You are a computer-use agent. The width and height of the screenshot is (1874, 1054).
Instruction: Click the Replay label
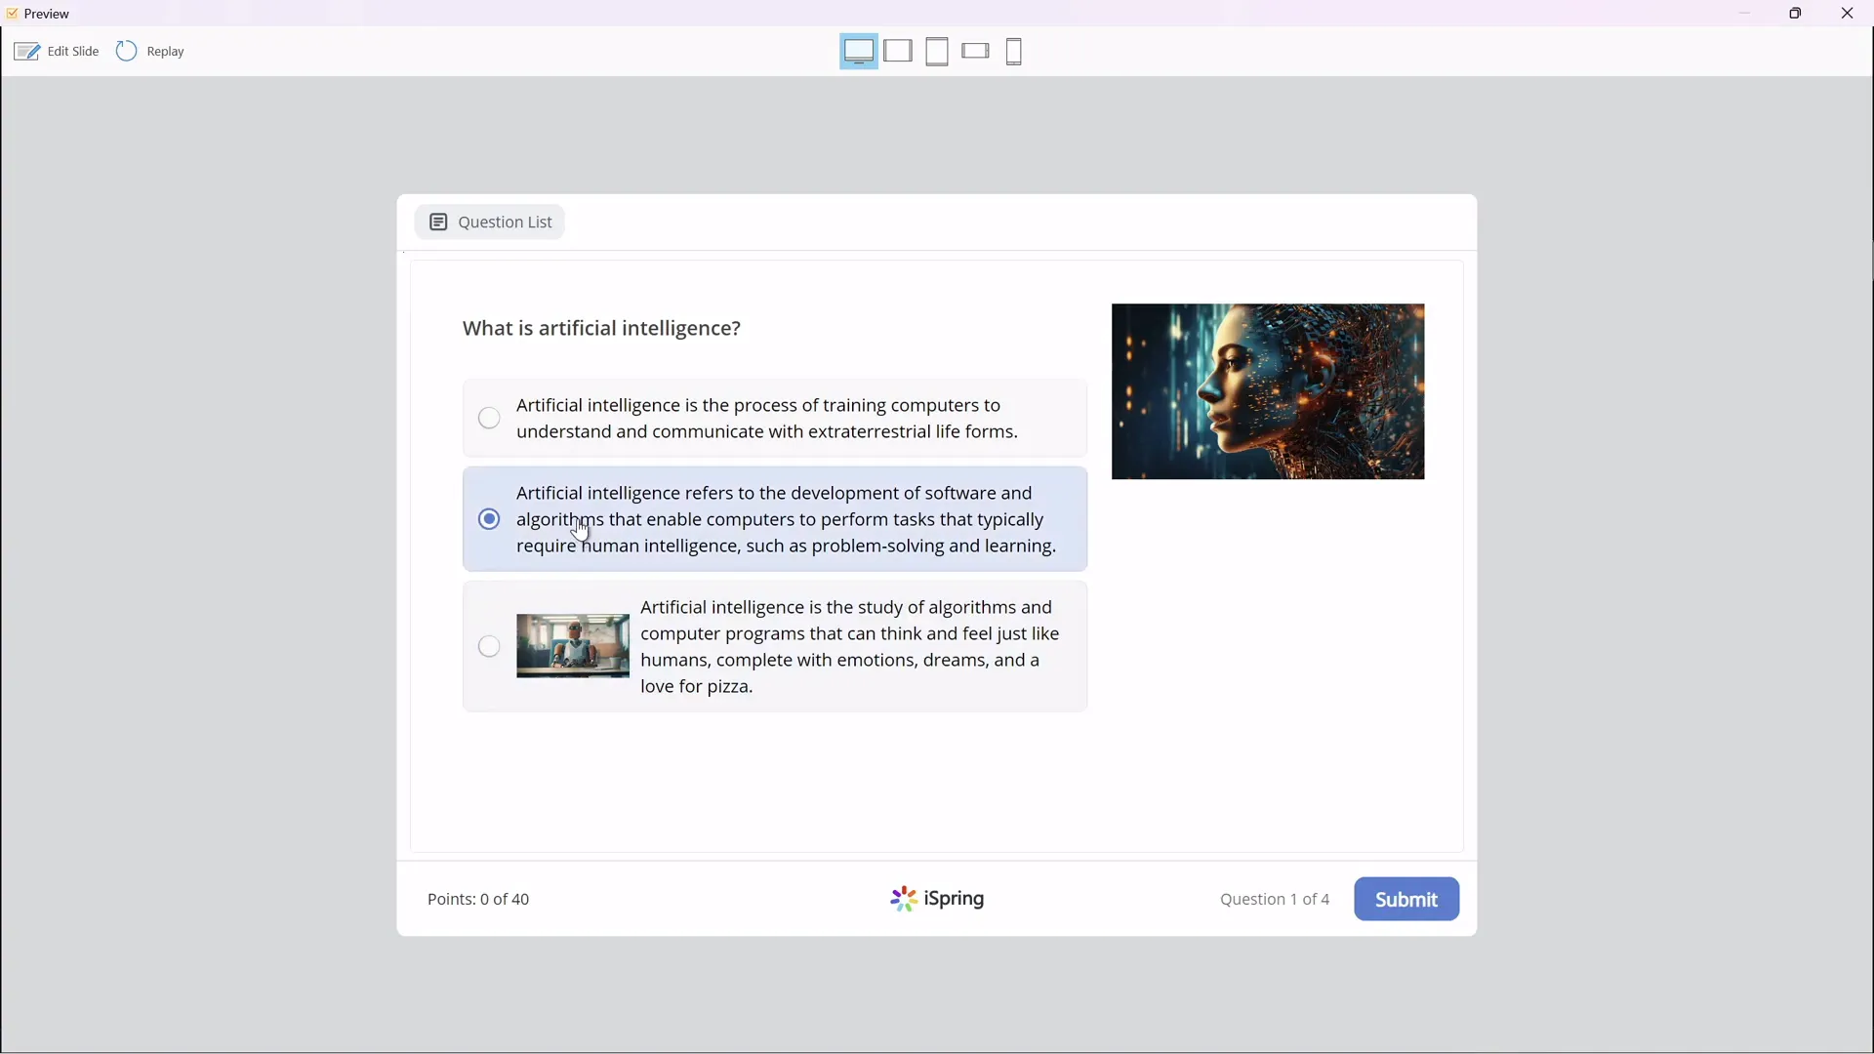165,51
